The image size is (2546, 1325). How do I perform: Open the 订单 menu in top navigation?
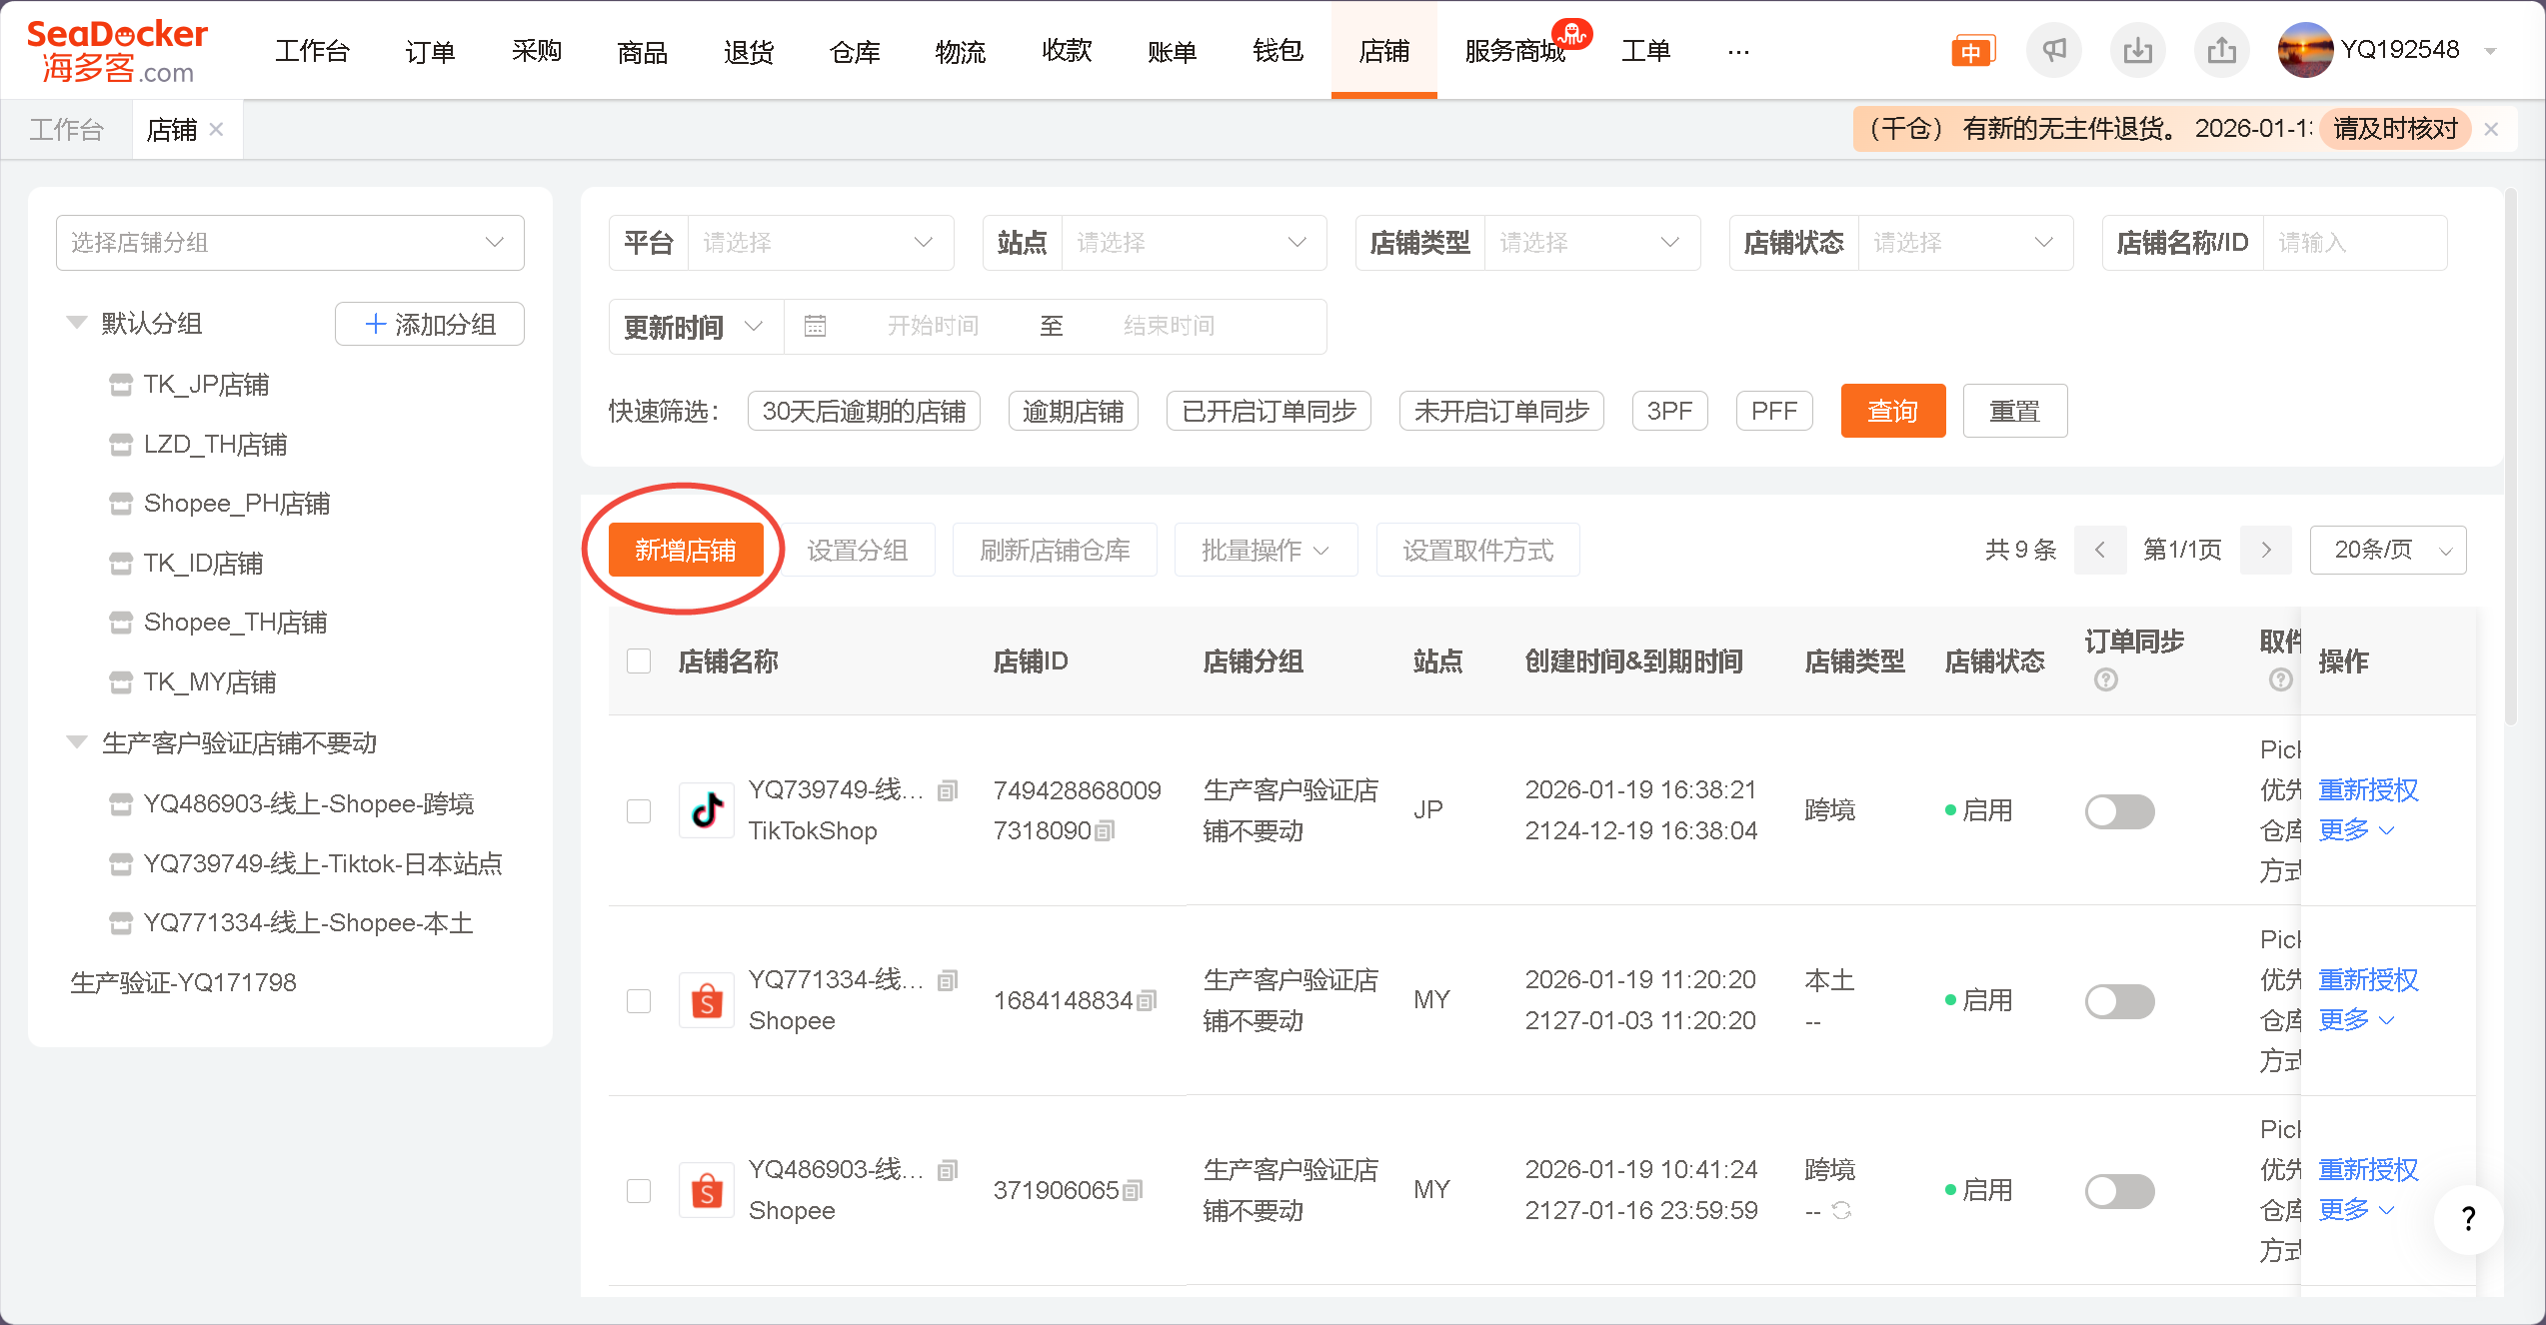(x=430, y=50)
